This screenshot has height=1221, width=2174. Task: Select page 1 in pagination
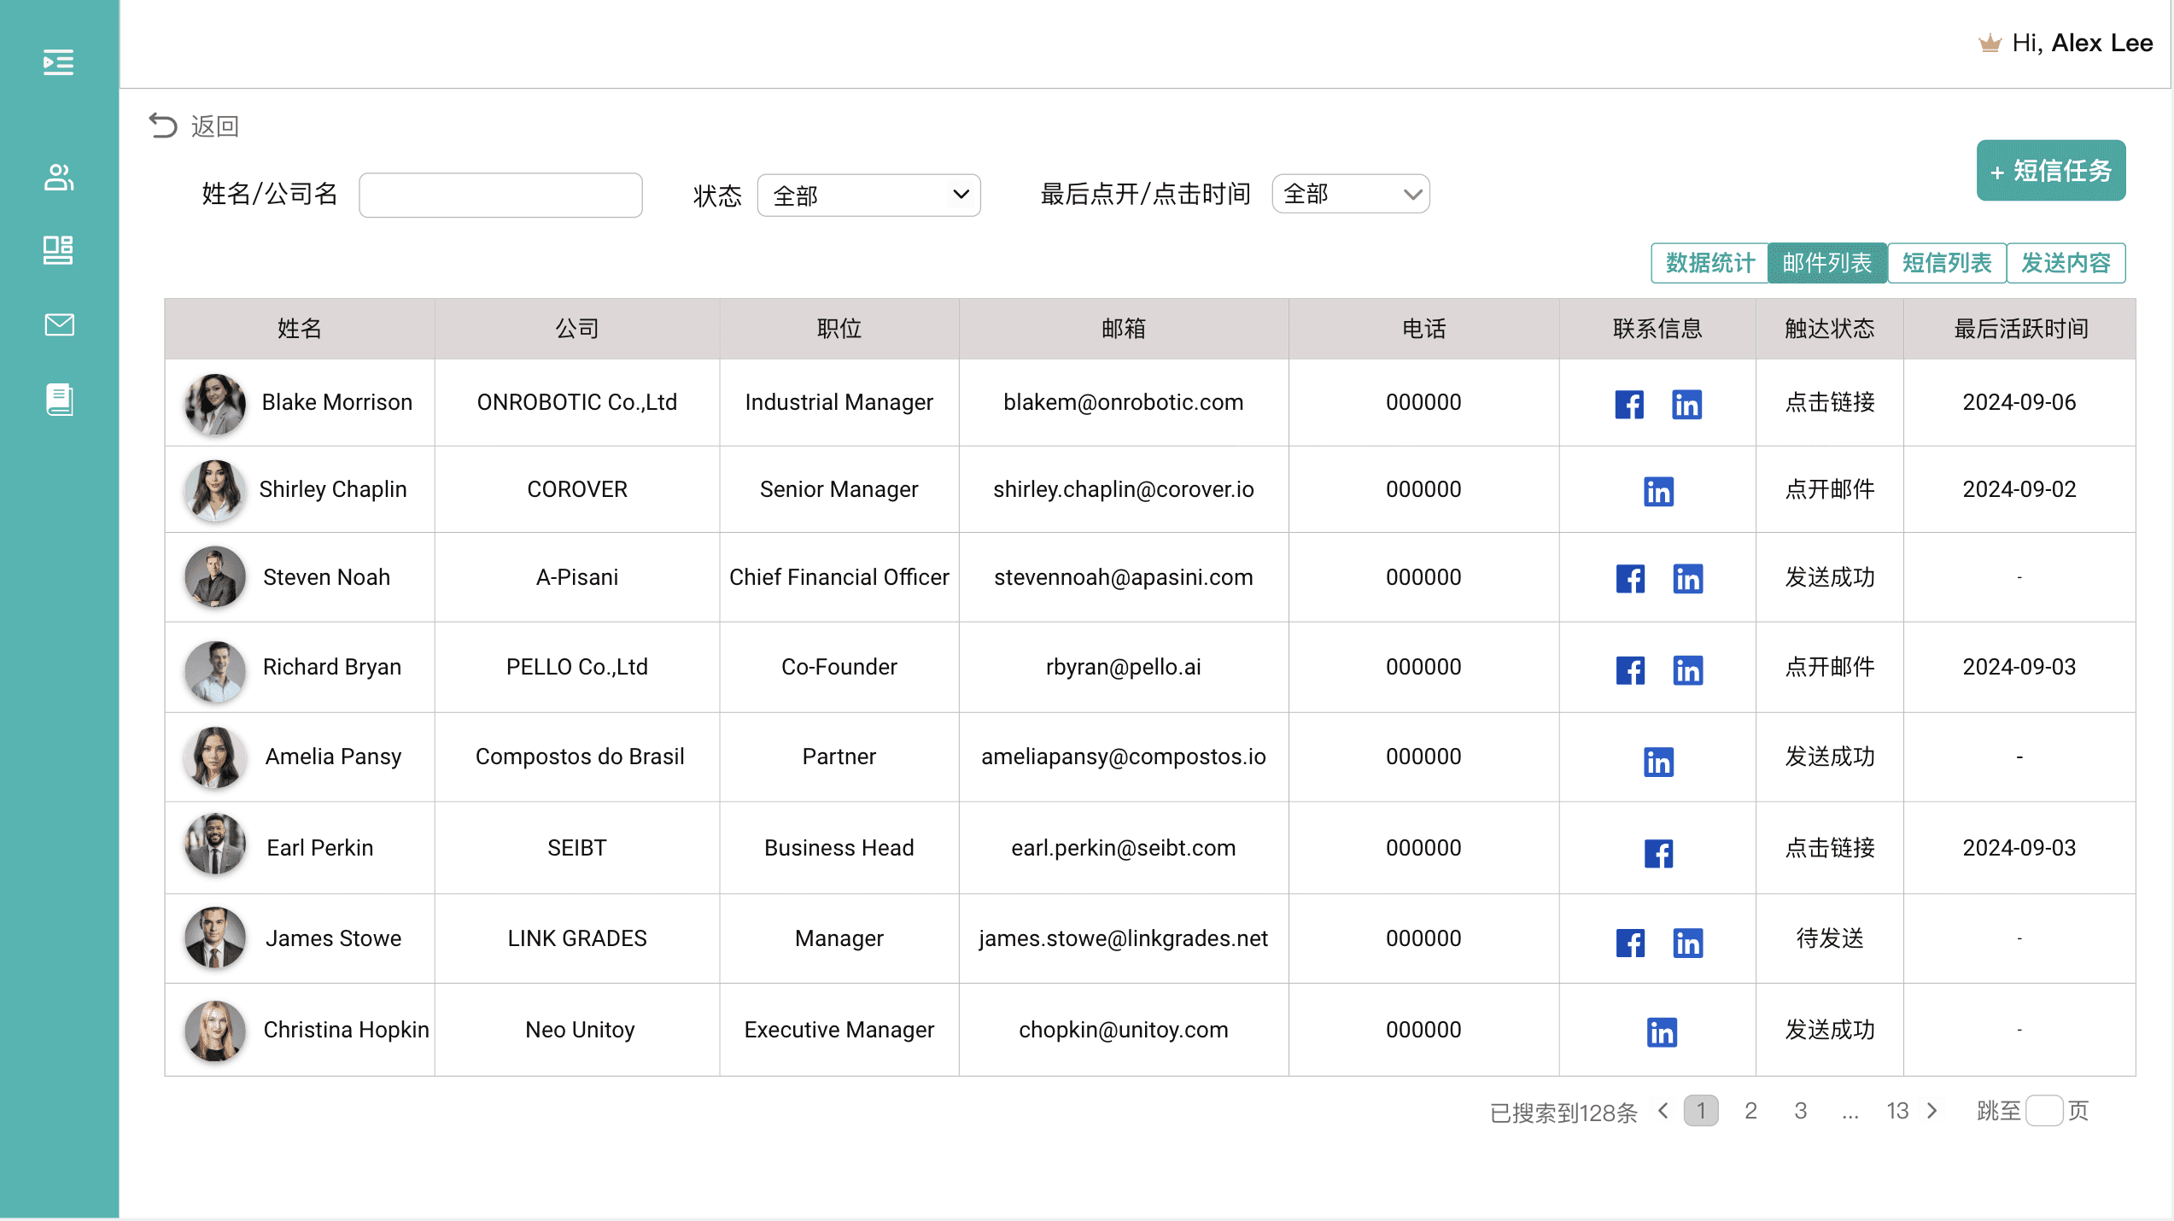[x=1701, y=1111]
